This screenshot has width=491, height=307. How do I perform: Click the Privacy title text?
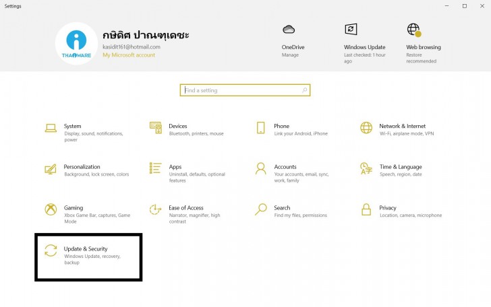[388, 208]
